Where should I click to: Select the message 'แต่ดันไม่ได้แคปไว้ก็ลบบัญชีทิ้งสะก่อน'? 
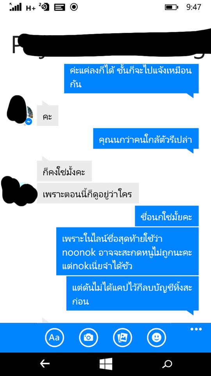pyautogui.click(x=132, y=293)
